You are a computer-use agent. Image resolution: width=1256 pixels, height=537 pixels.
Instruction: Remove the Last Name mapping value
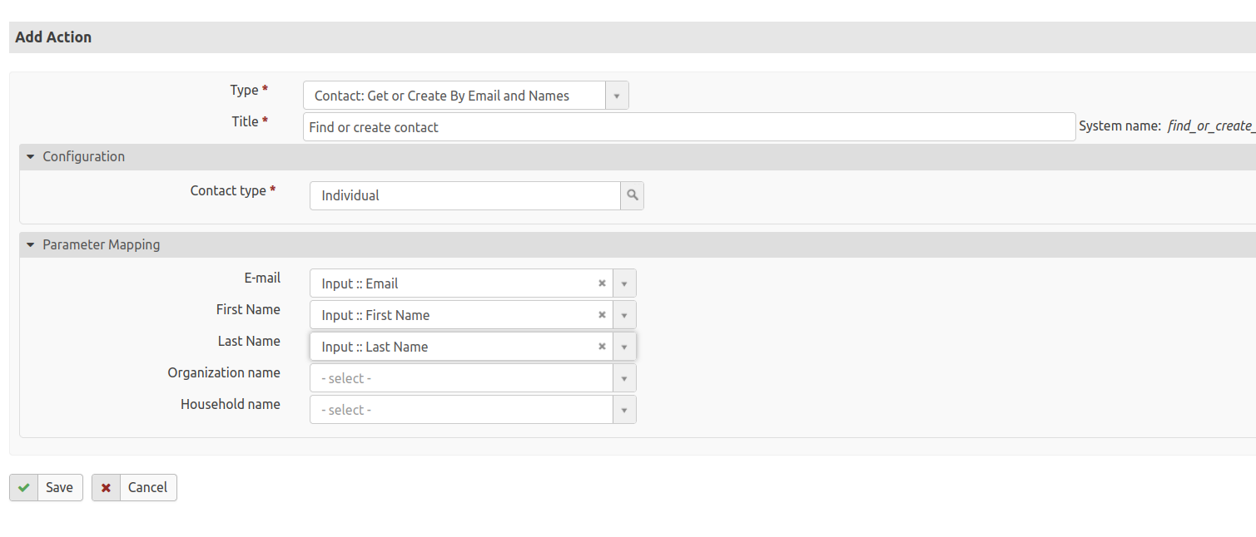[x=602, y=347]
